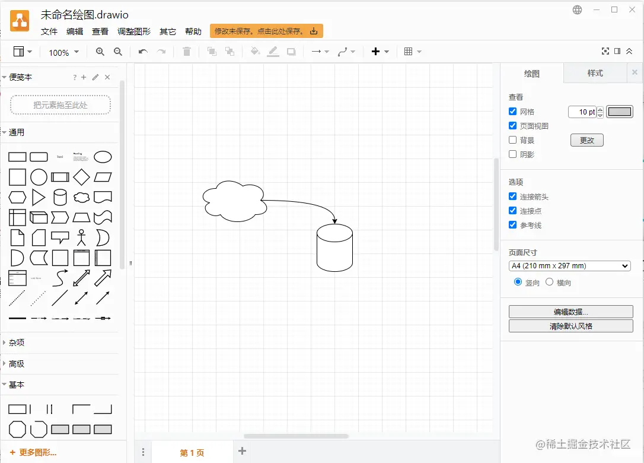Click the To Front toolbar icon
Image resolution: width=644 pixels, height=463 pixels.
212,52
